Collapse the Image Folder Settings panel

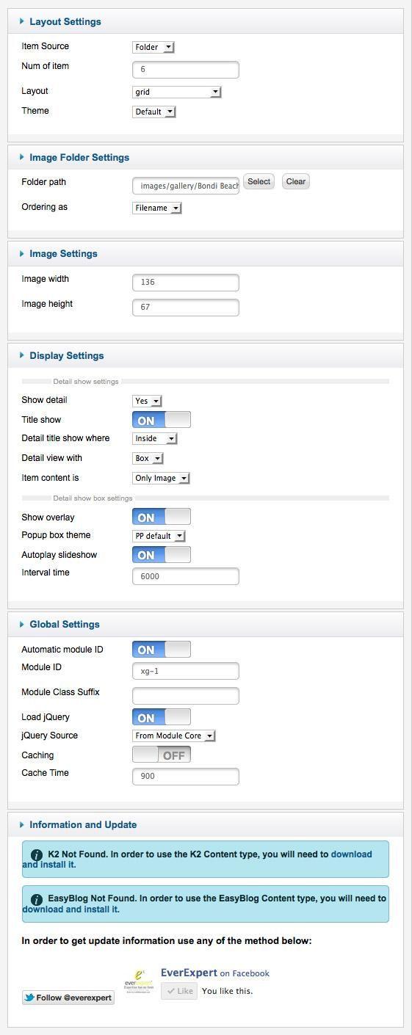tap(74, 157)
